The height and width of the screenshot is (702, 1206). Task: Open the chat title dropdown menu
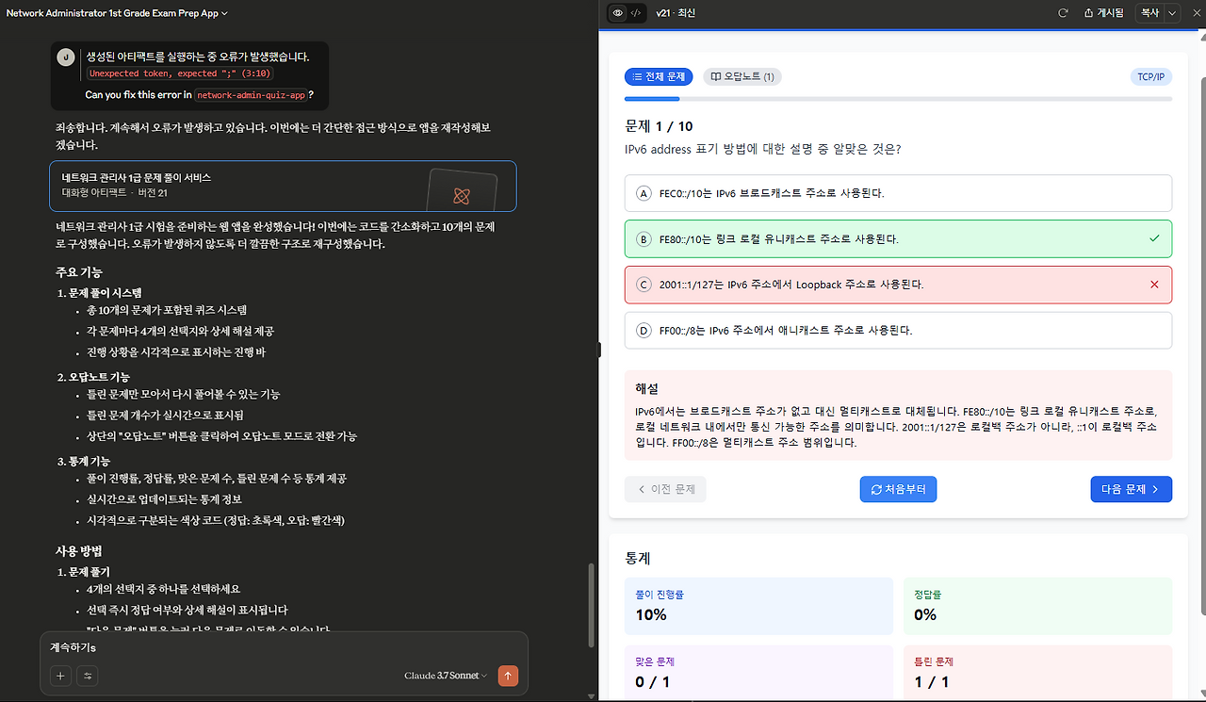(118, 13)
